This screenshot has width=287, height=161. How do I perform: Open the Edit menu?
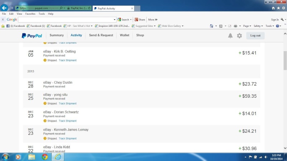11,14
